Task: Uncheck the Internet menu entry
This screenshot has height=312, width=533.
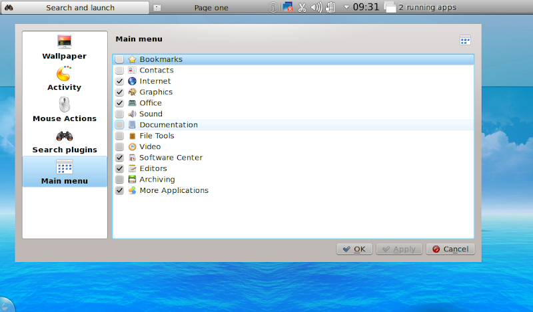Action: pyautogui.click(x=119, y=81)
